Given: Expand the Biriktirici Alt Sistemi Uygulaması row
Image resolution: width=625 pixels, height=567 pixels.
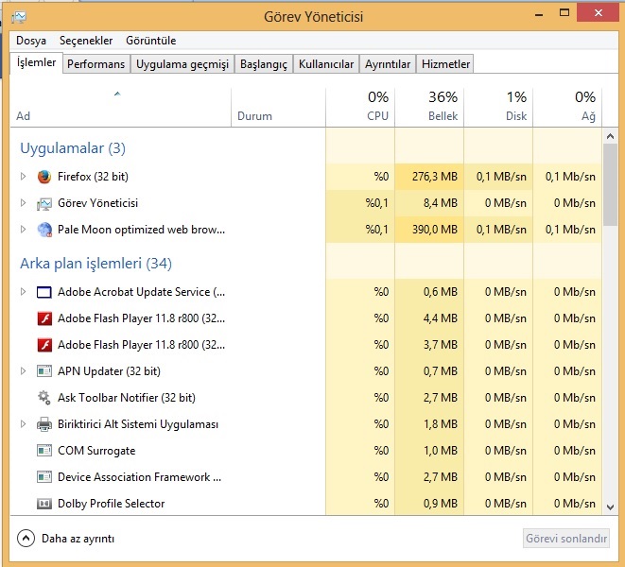Looking at the screenshot, I should coord(23,424).
